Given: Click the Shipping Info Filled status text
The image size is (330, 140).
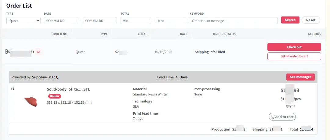Looking at the screenshot, I should tap(210, 52).
